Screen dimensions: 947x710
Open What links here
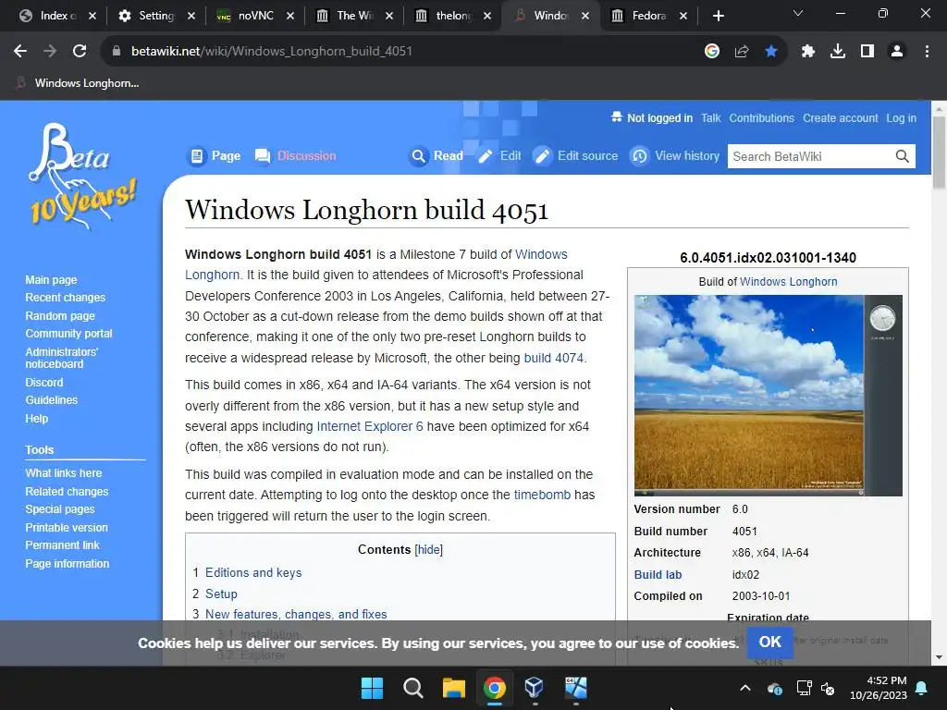tap(64, 473)
